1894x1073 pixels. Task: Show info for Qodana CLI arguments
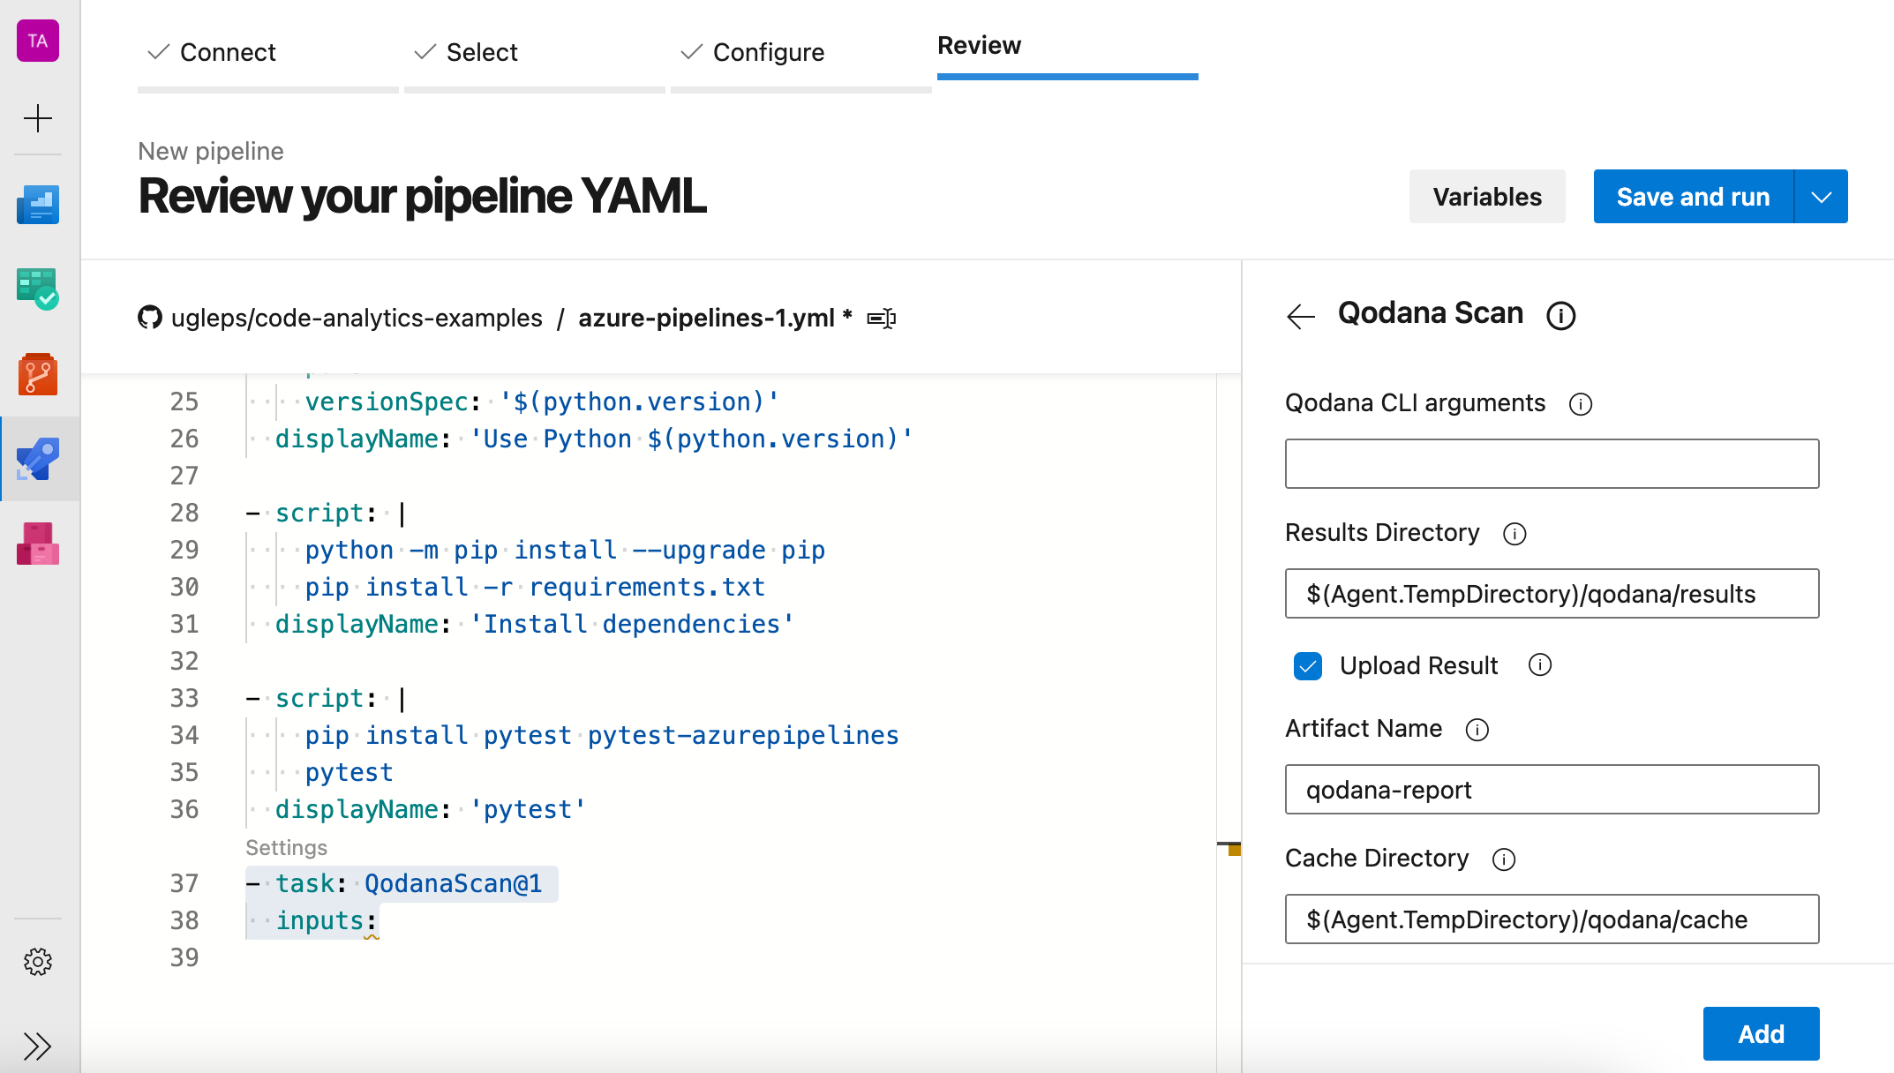click(1581, 404)
